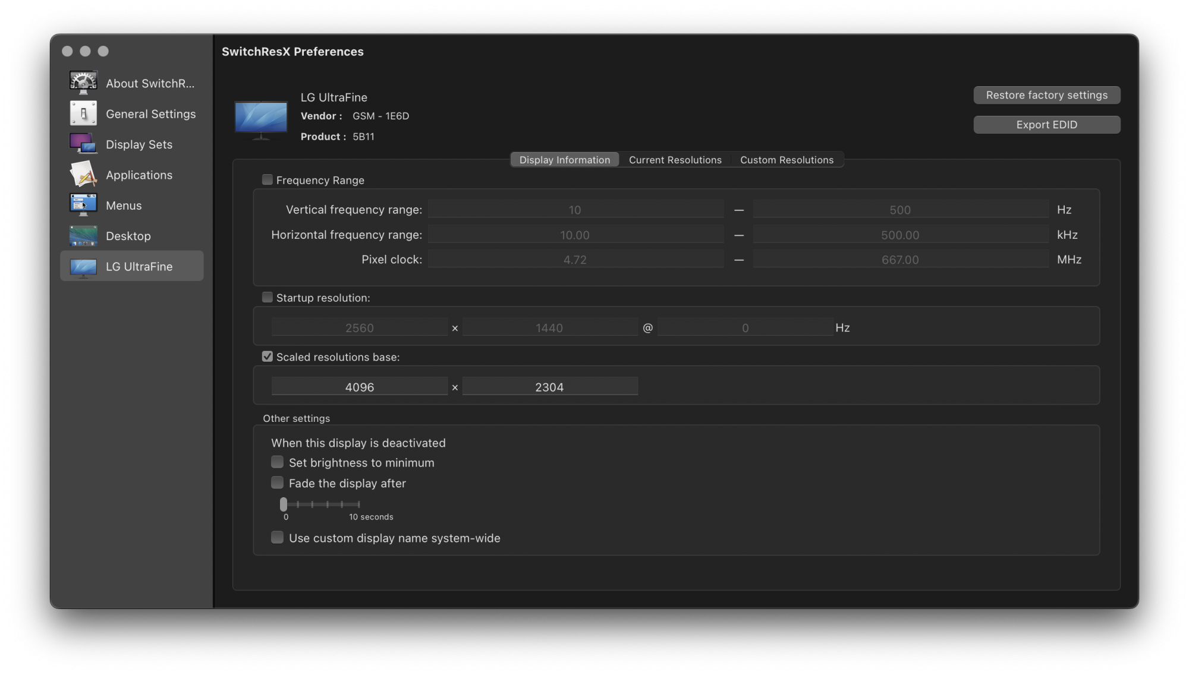
Task: Open the Custom Resolutions tab
Action: click(x=787, y=160)
